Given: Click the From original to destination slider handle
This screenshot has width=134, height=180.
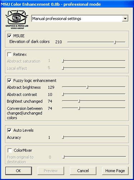Looking at the screenshot, I should point(64,157).
